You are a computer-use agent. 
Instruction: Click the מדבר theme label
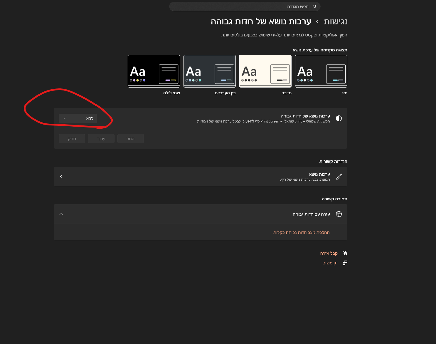pos(287,93)
